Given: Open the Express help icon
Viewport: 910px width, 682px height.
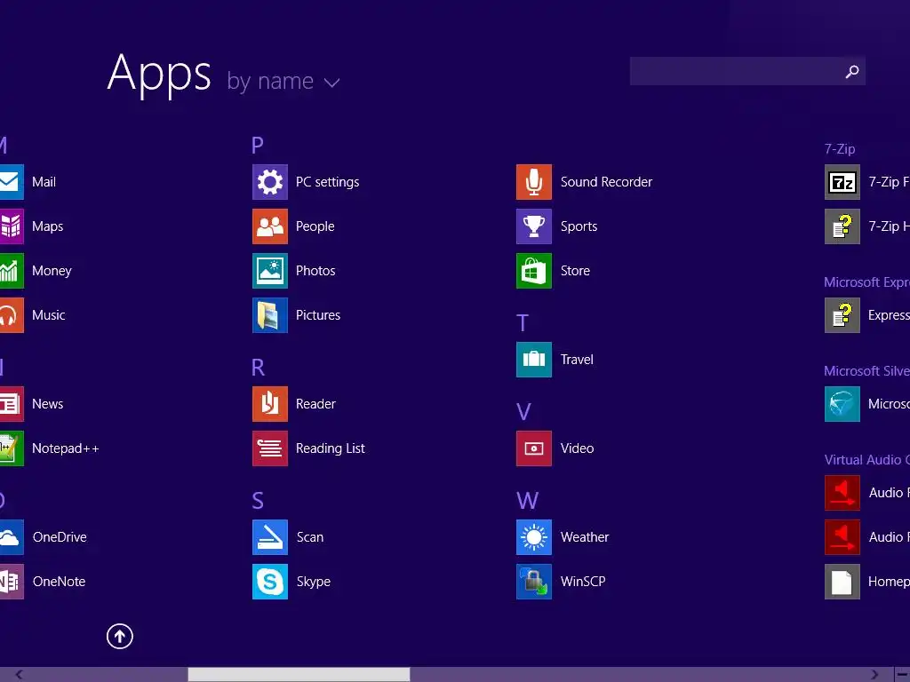Looking at the screenshot, I should pos(842,315).
